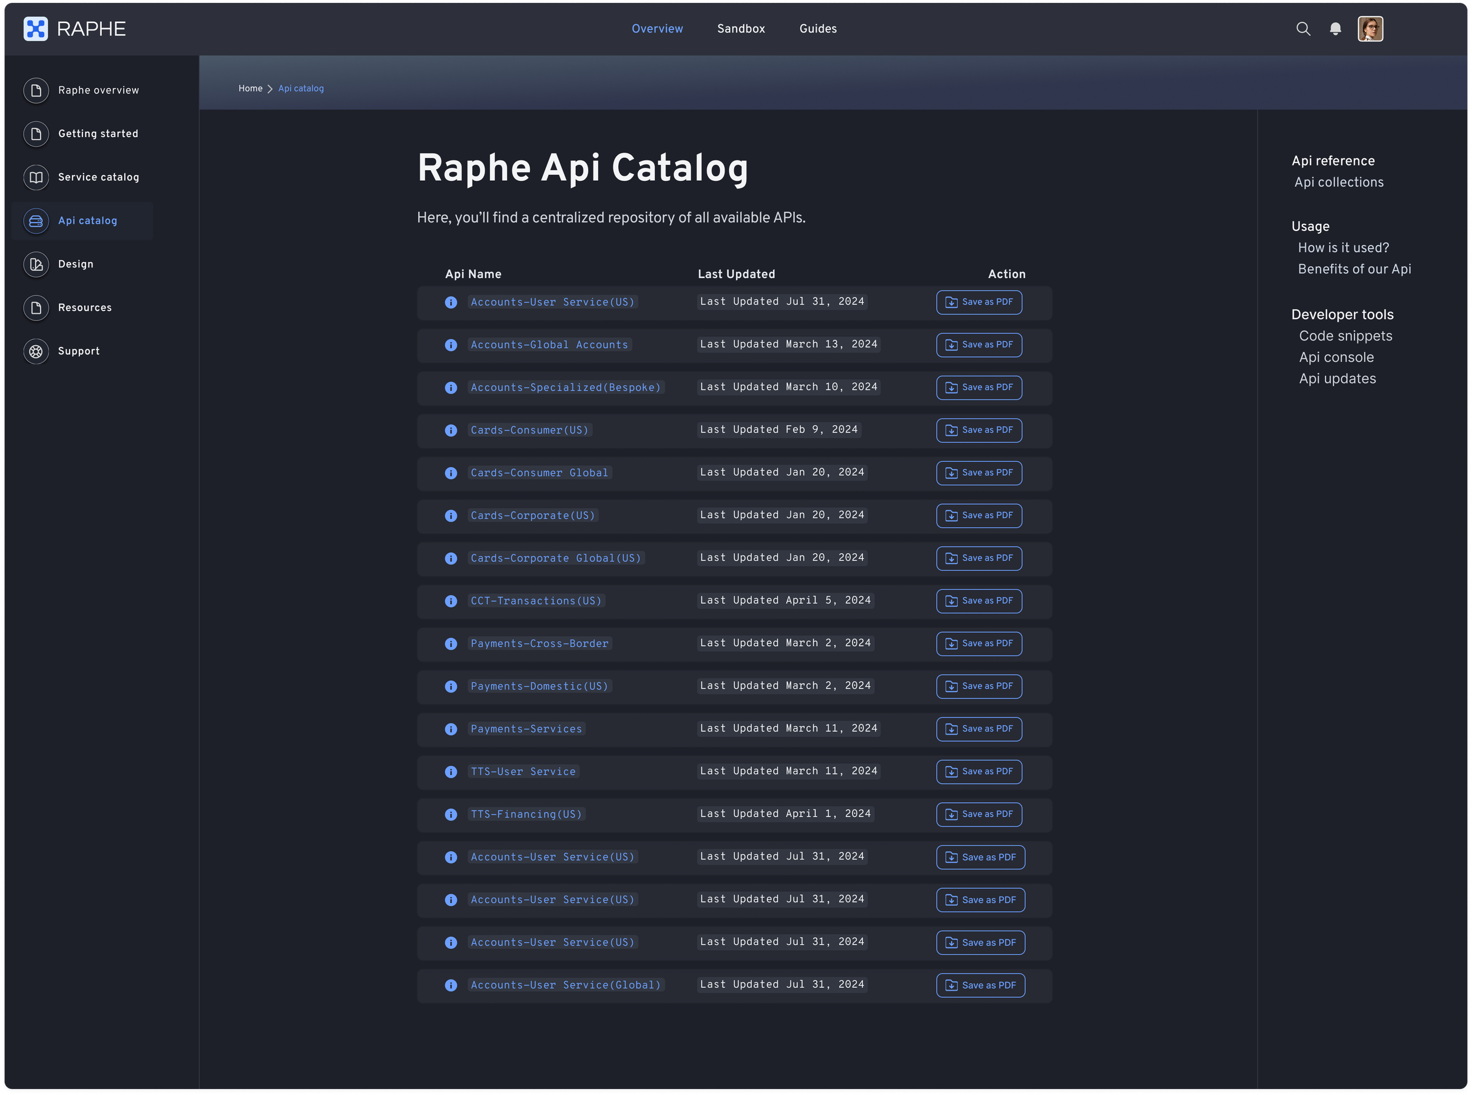Click the Support lifebuoy icon
Viewport: 1472px width, 1095px height.
coord(37,351)
